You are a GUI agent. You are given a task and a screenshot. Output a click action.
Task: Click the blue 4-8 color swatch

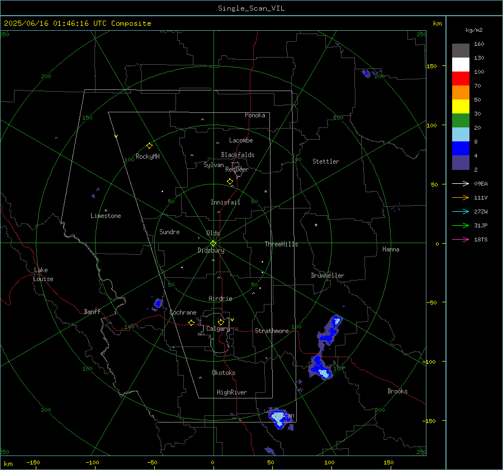[461, 149]
